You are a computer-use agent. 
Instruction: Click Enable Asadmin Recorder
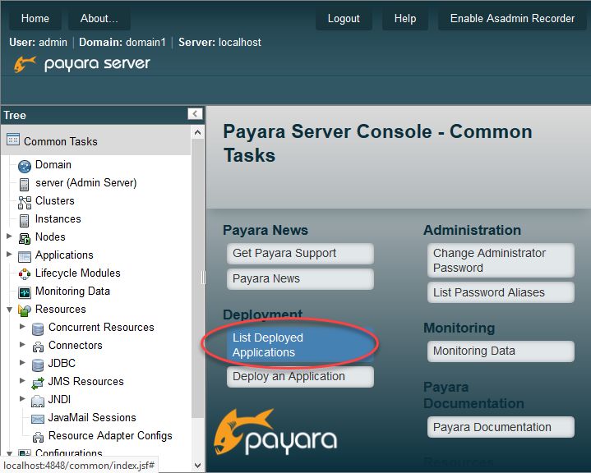513,18
